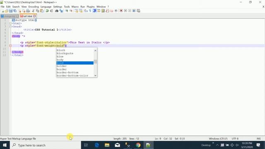Click Save Current Recorded Macro icon

[x=138, y=11]
